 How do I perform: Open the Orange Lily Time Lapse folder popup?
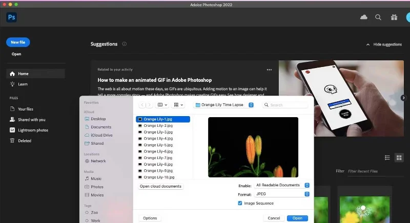(x=224, y=105)
